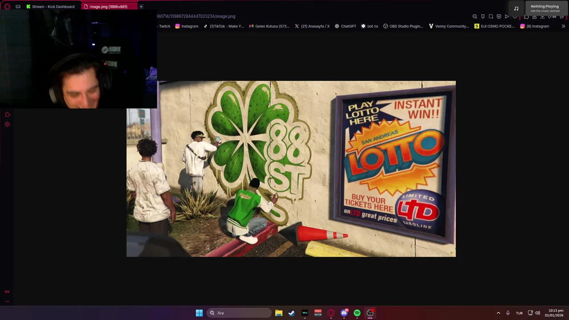569x320 pixels.
Task: Expand the hidden system tray icons
Action: (x=498, y=313)
